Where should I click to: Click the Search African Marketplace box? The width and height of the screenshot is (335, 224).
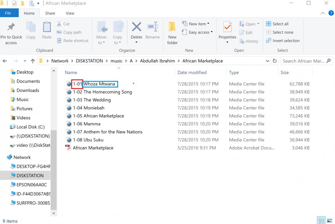(x=303, y=61)
